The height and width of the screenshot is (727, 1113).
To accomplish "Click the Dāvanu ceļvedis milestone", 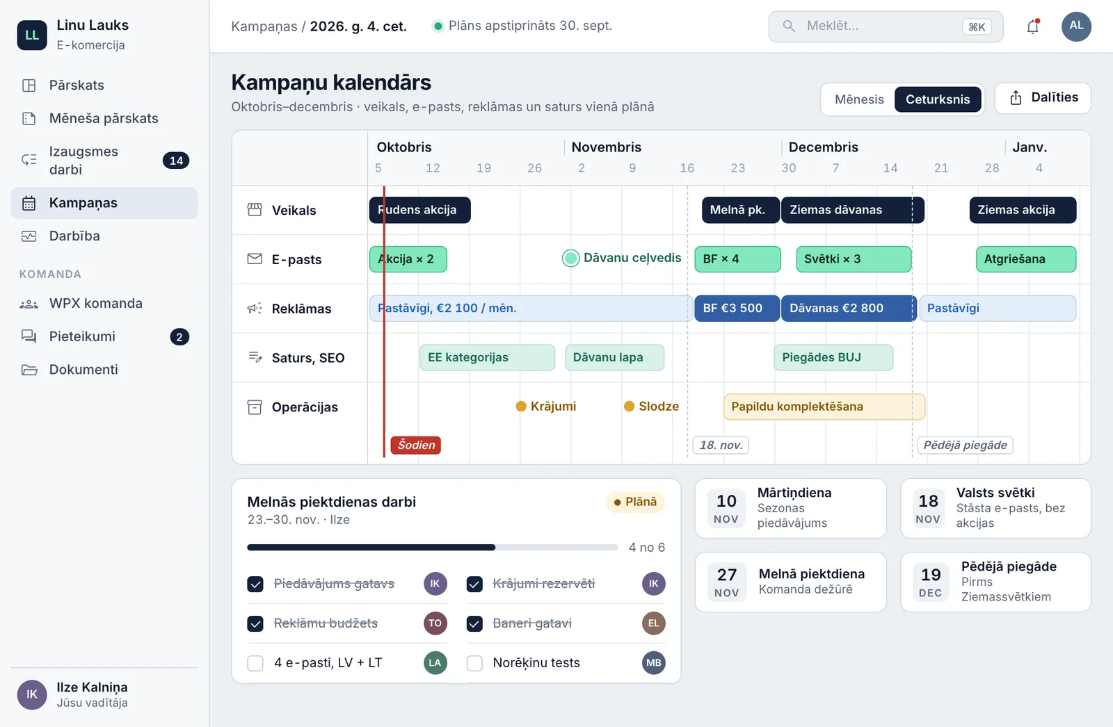I will pyautogui.click(x=622, y=258).
